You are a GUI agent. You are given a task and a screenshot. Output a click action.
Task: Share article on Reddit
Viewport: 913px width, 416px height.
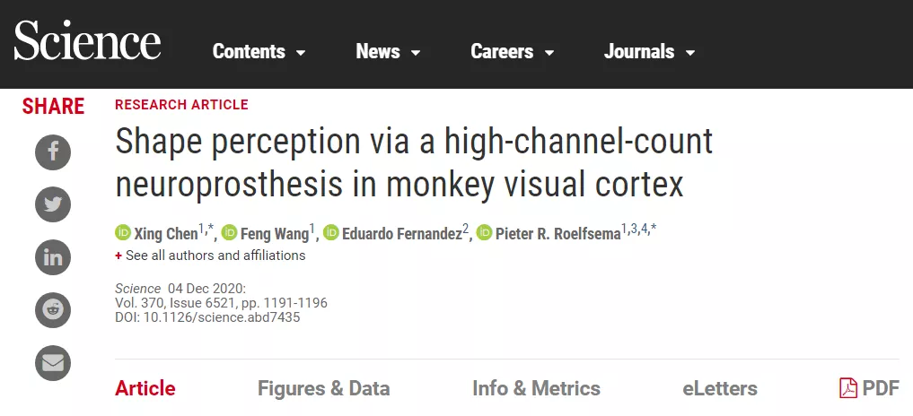tap(53, 310)
